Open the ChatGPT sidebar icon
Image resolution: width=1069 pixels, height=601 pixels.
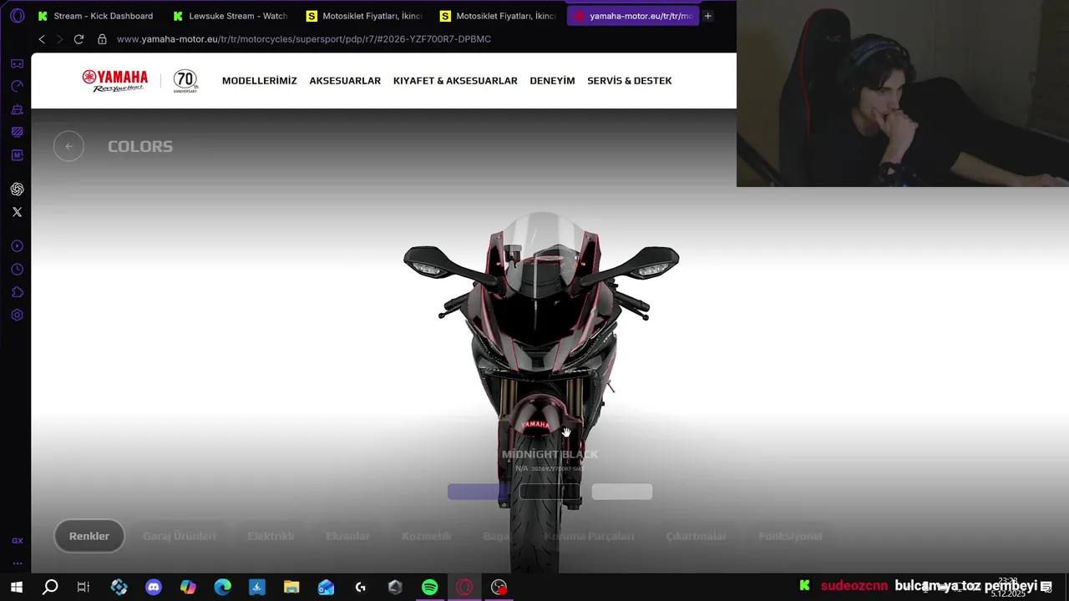tap(17, 189)
